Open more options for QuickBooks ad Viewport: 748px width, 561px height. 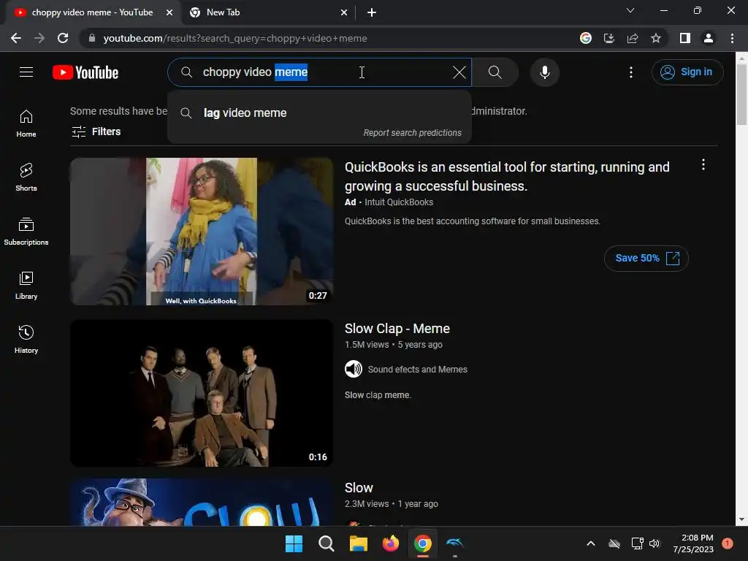[x=703, y=165]
